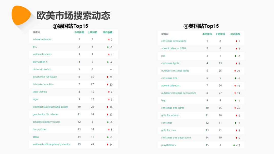The width and height of the screenshot is (274, 154).
Task: Click last week rank 35 for geschenke für frauen
Action: pos(92,77)
